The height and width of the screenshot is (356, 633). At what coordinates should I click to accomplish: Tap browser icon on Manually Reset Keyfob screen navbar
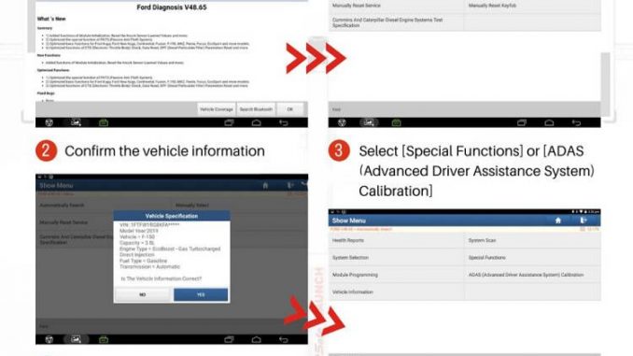(x=342, y=122)
